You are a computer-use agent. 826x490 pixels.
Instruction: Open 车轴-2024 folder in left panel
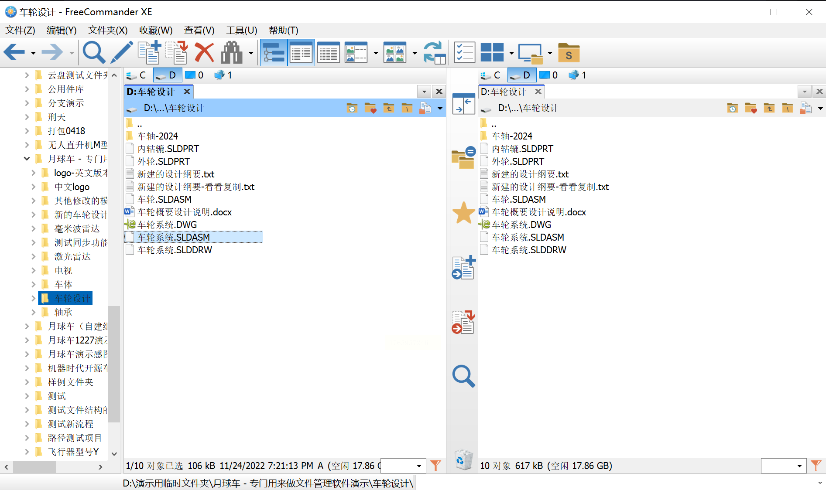click(158, 136)
